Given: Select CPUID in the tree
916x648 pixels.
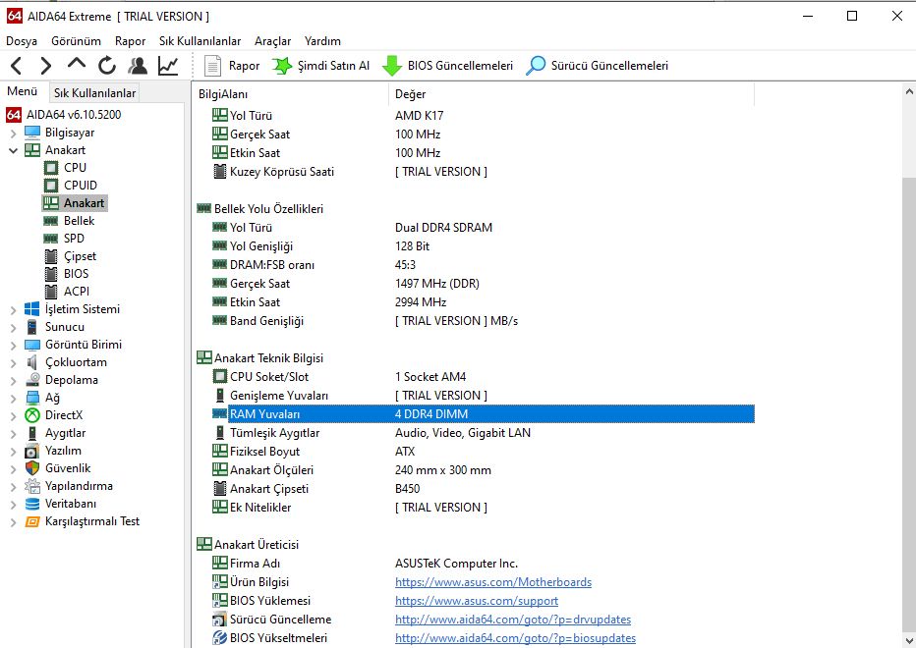Looking at the screenshot, I should tap(81, 185).
